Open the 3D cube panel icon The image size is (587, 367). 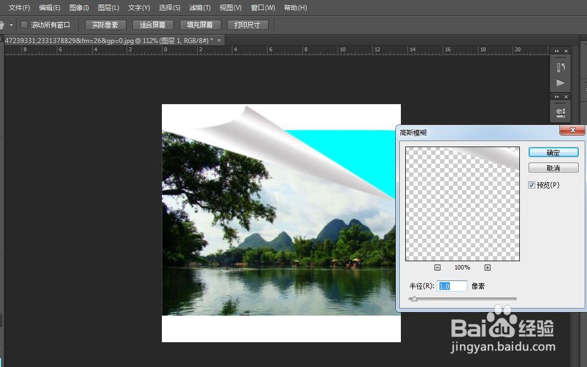coord(561,112)
